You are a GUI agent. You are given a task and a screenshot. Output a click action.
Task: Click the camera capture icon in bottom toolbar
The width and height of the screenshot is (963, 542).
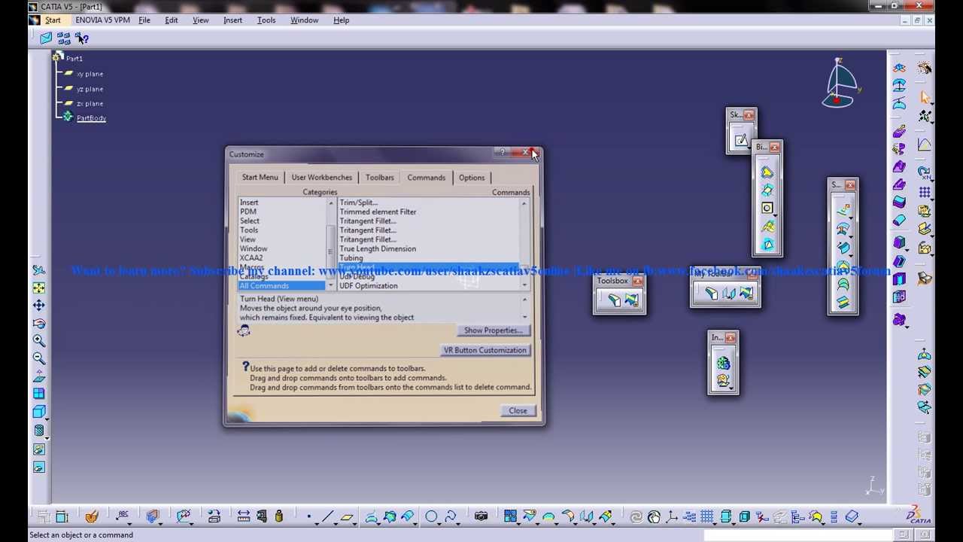coord(481,516)
